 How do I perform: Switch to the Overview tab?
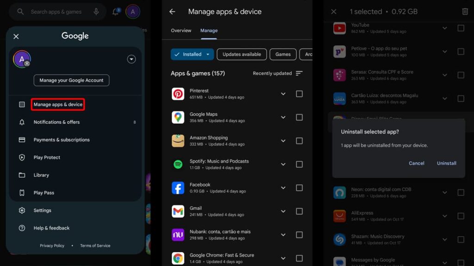coord(181,30)
